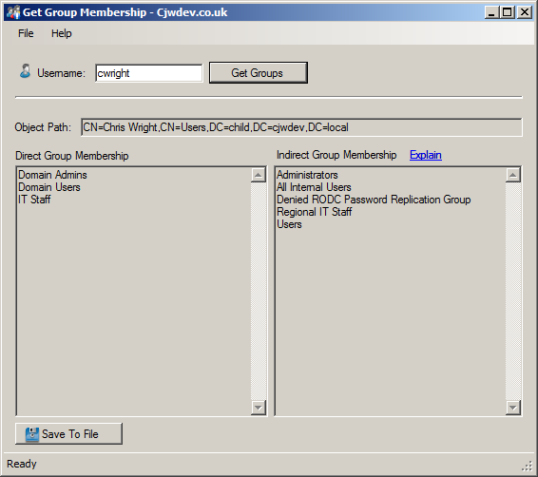Open the Explain link
Viewport: 538px width, 477px height.
pos(426,155)
